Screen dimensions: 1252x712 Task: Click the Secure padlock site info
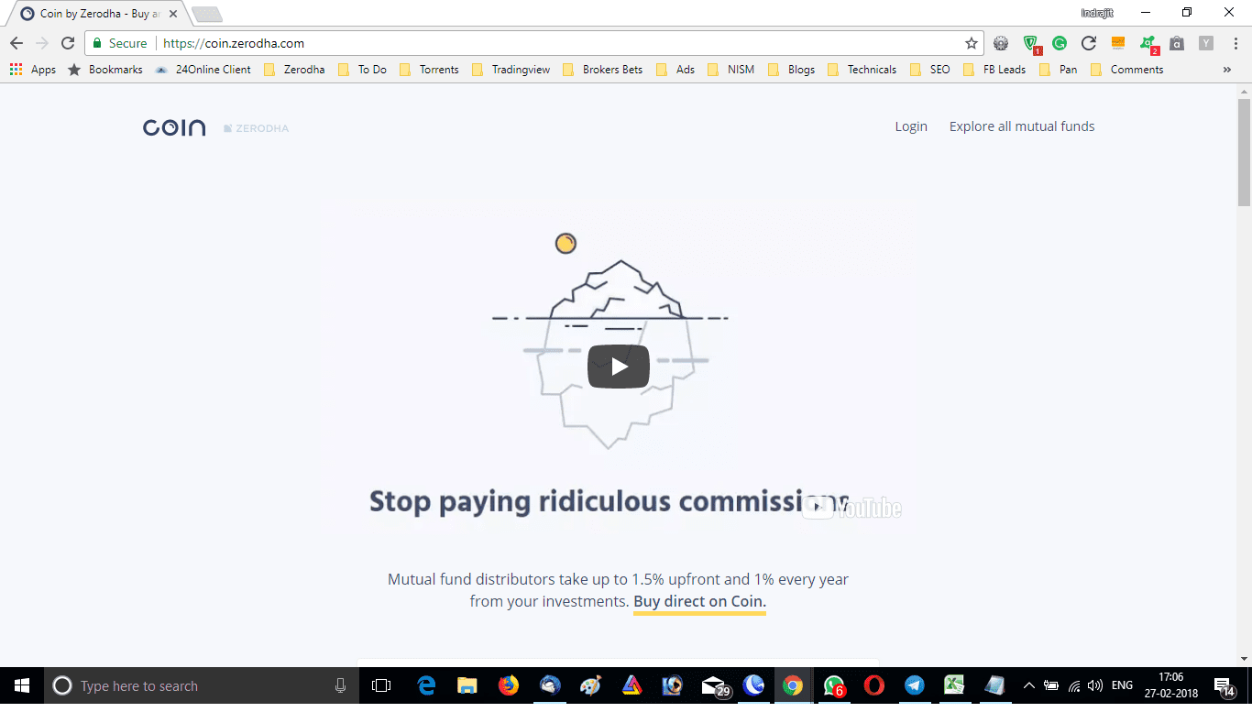(x=120, y=43)
